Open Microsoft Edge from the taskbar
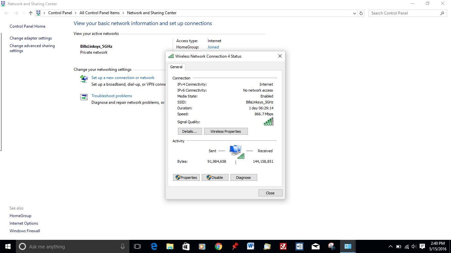 (154, 246)
